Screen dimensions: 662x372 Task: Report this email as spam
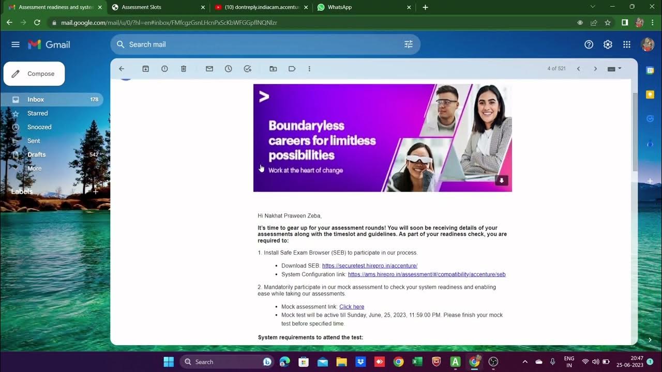(164, 69)
